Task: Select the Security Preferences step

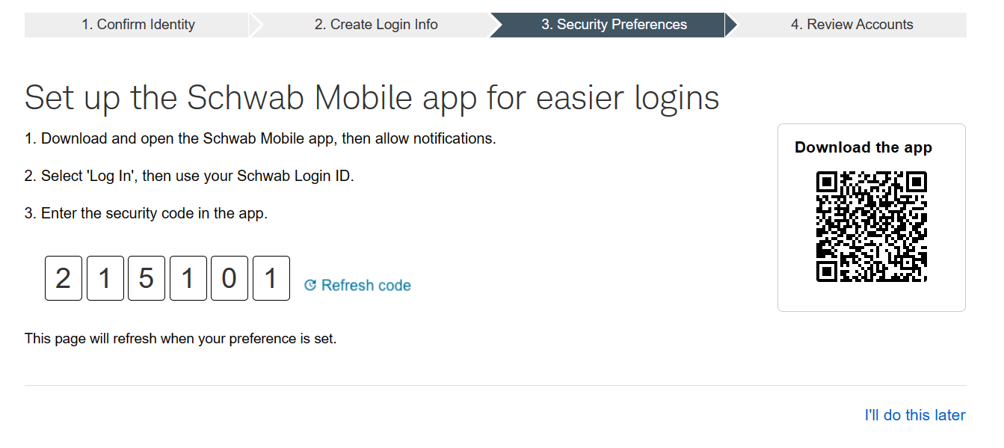Action: (614, 25)
